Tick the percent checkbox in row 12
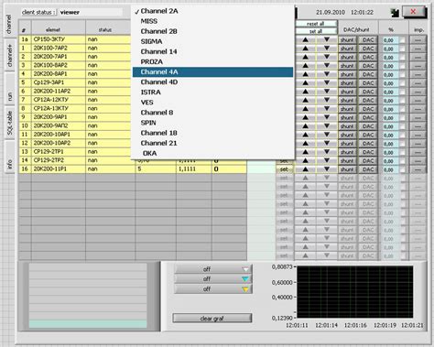Image resolution: width=434 pixels, height=347 pixels. (x=403, y=144)
